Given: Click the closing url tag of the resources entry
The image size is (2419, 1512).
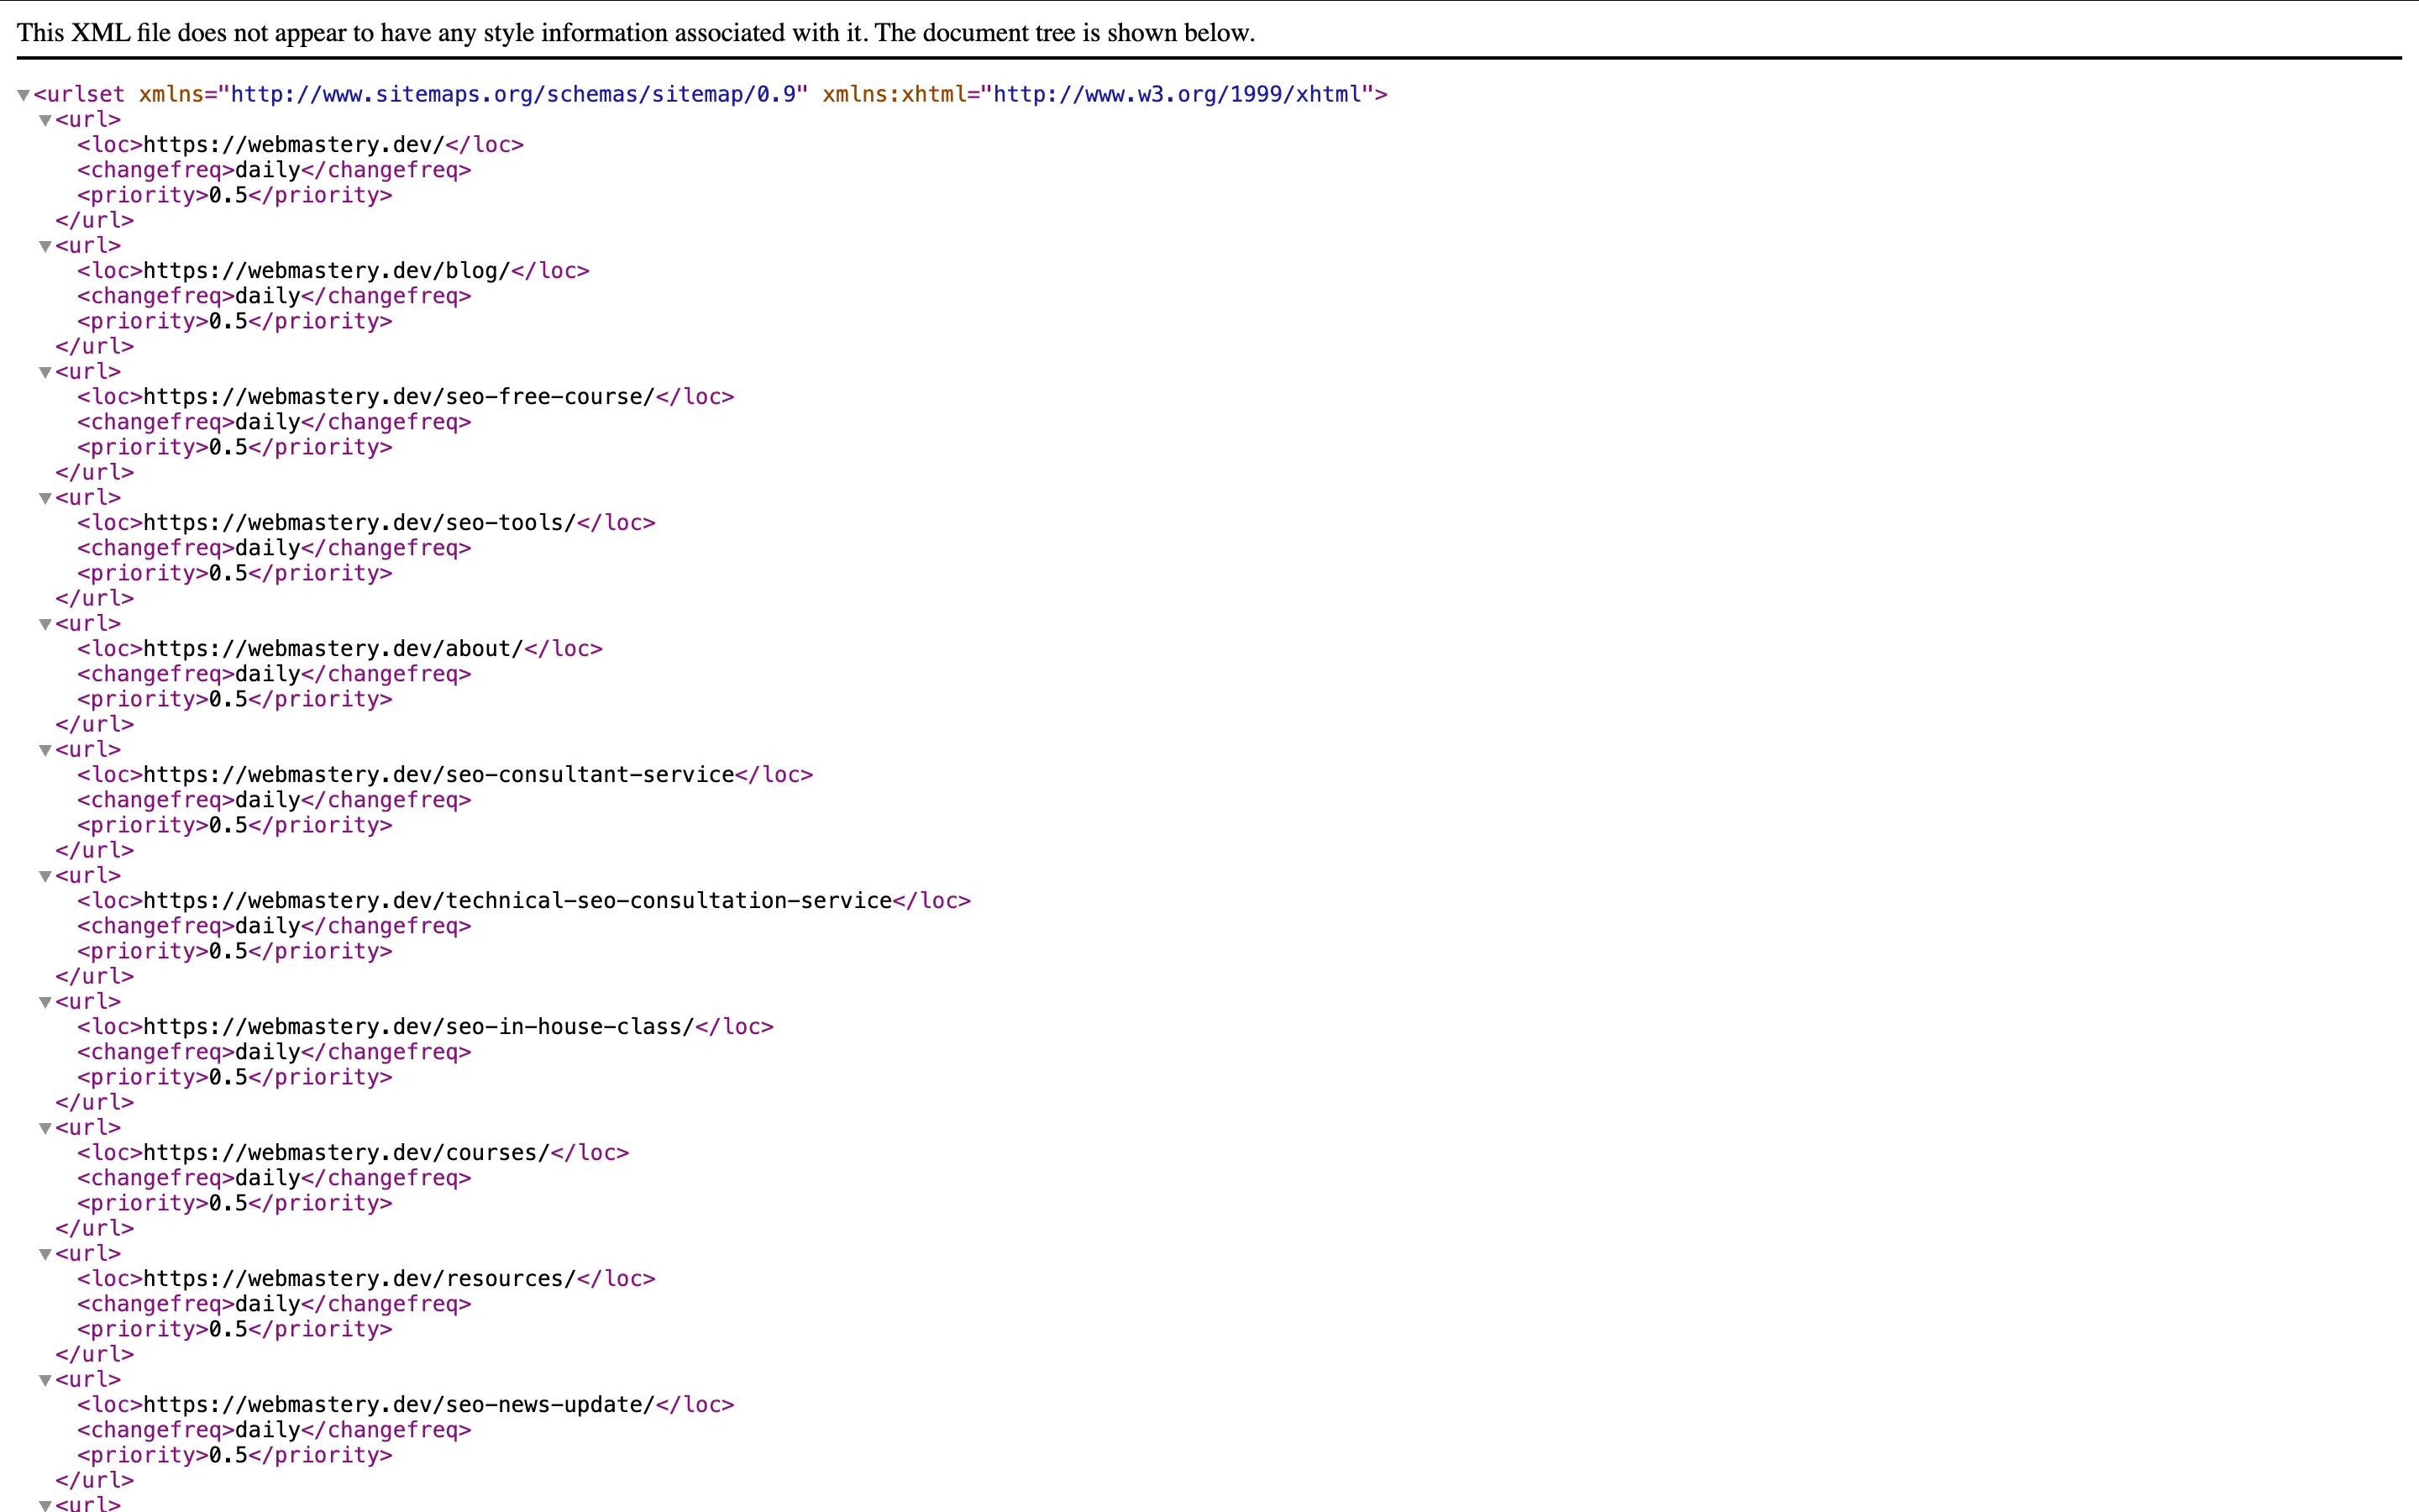Looking at the screenshot, I should point(93,1354).
